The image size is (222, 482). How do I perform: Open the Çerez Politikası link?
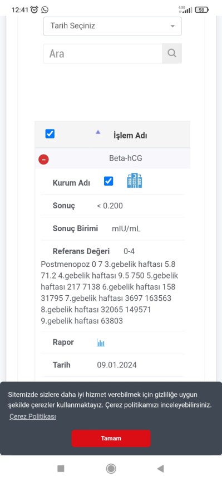coord(33,417)
